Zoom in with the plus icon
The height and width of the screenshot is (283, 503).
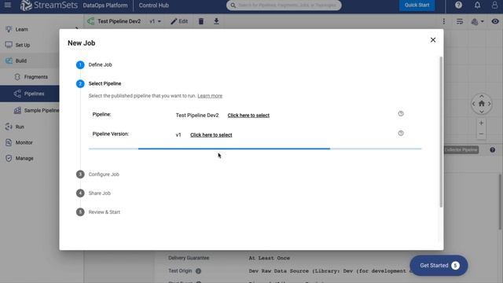tap(481, 123)
